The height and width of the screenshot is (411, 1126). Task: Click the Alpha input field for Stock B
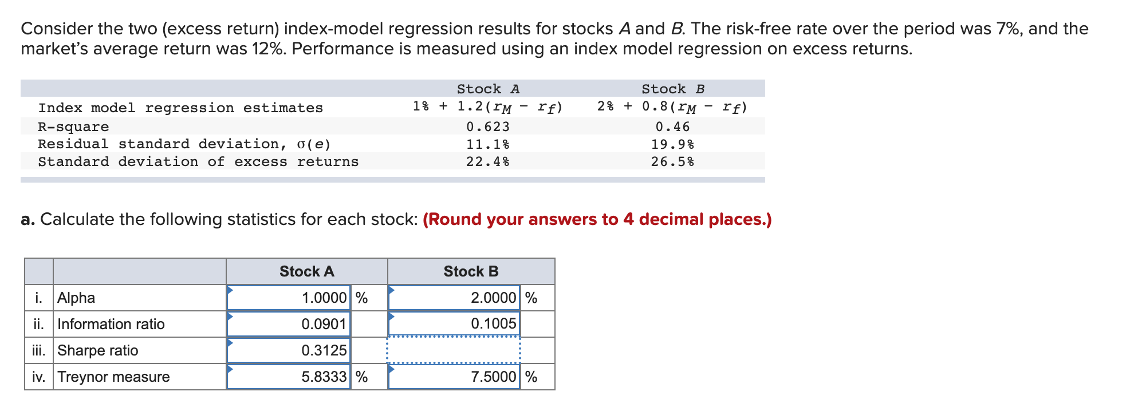coord(455,297)
